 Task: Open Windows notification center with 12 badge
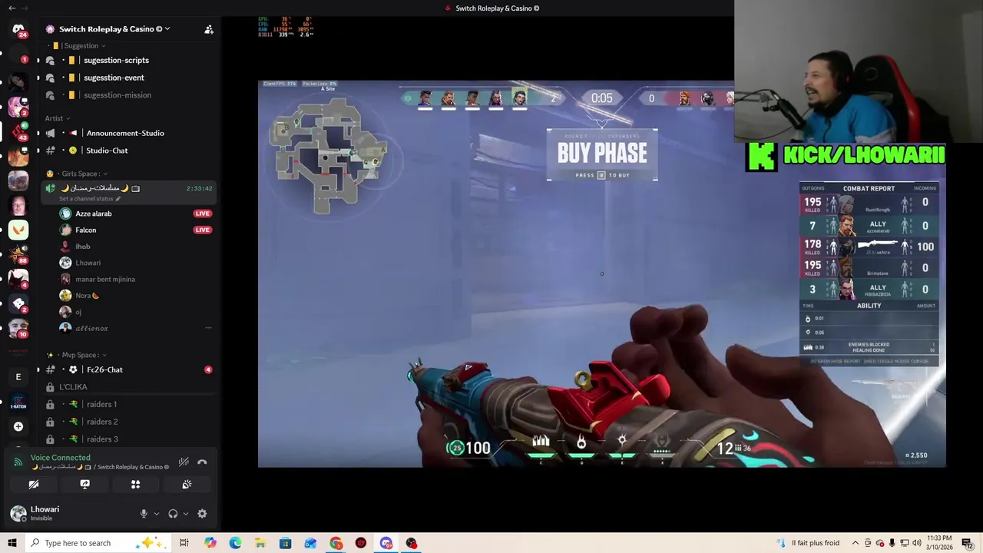pyautogui.click(x=967, y=543)
